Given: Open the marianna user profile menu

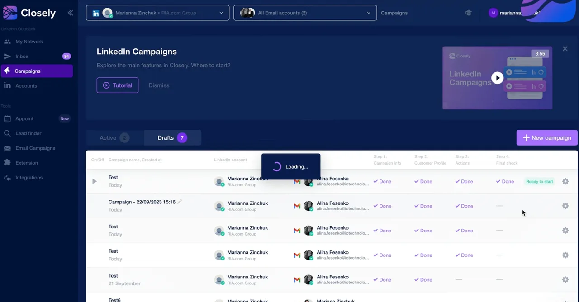Looking at the screenshot, I should pyautogui.click(x=516, y=13).
